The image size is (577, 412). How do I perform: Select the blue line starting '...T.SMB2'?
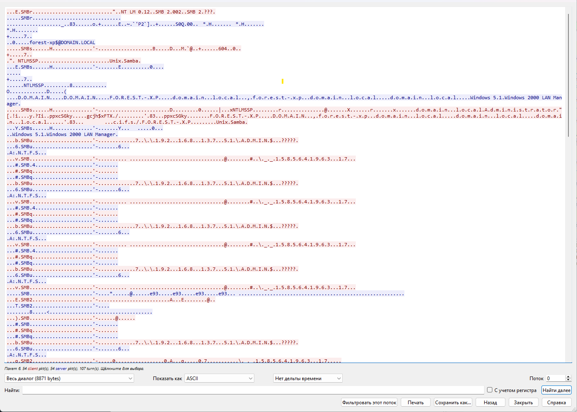[58, 306]
